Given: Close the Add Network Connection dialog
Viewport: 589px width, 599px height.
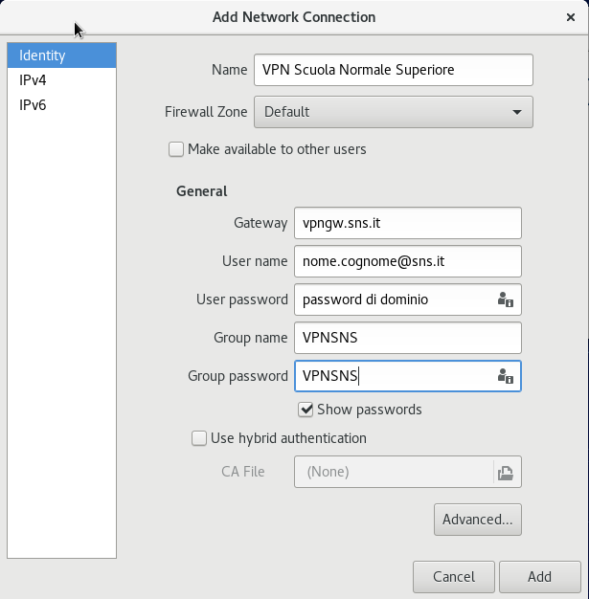Looking at the screenshot, I should click(x=570, y=17).
